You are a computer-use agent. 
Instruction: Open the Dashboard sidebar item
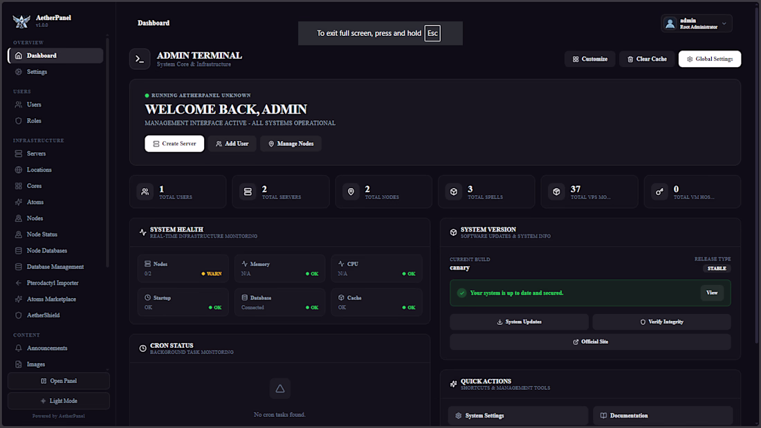[55, 55]
